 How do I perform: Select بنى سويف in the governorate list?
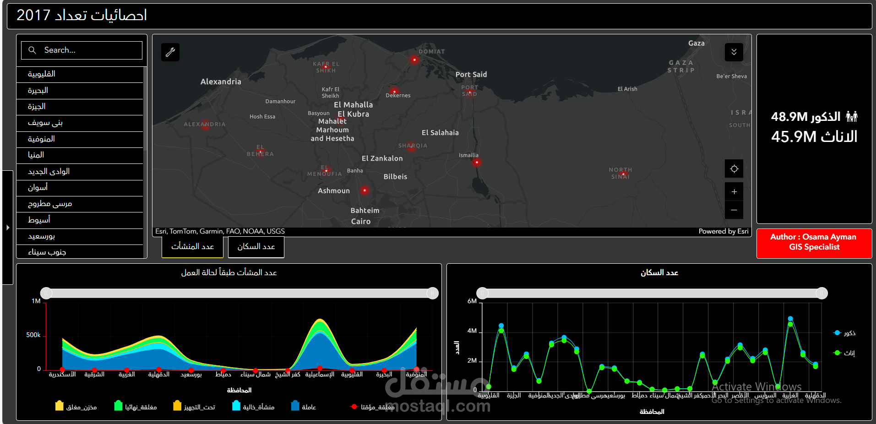click(x=80, y=123)
